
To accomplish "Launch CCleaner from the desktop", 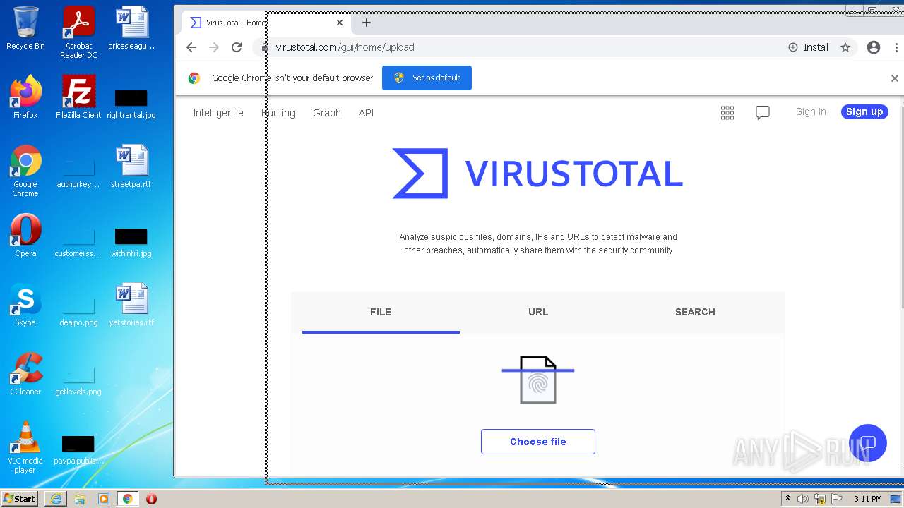I will pyautogui.click(x=25, y=374).
